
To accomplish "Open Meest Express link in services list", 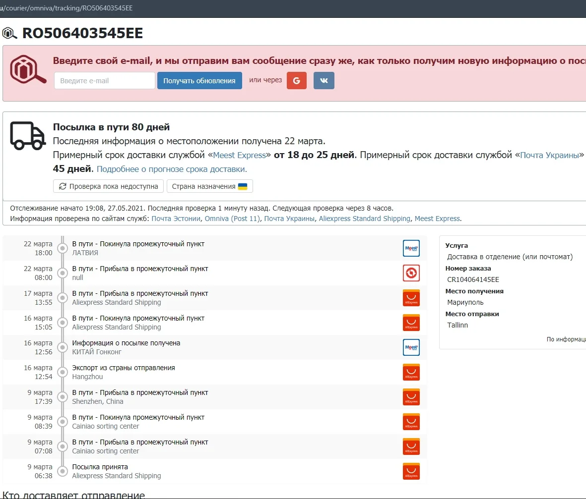I will (x=437, y=219).
